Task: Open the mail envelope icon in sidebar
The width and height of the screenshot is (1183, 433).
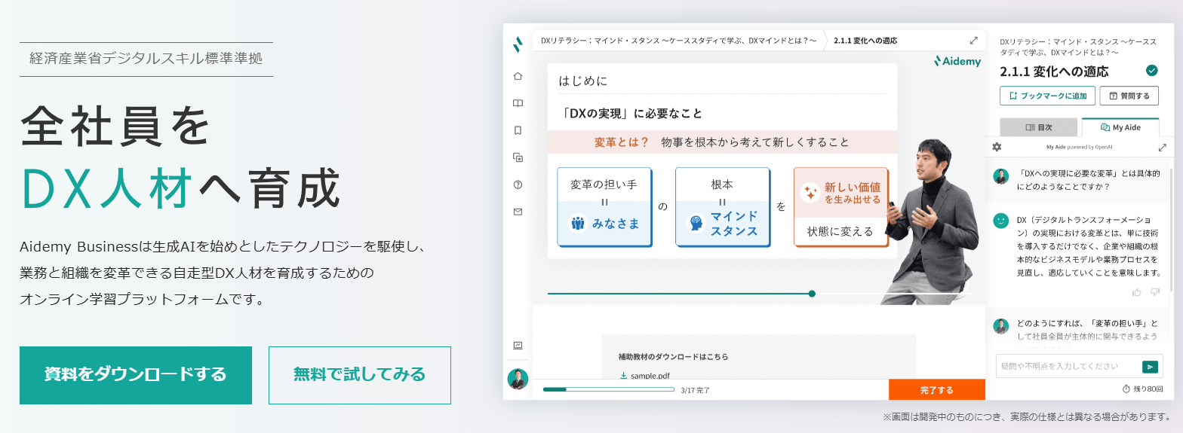Action: [518, 212]
